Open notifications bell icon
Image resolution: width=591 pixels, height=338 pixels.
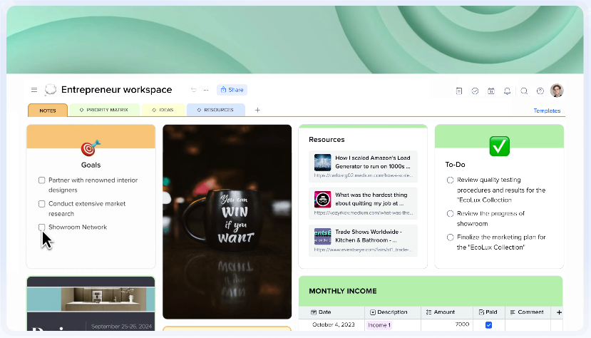pos(508,91)
